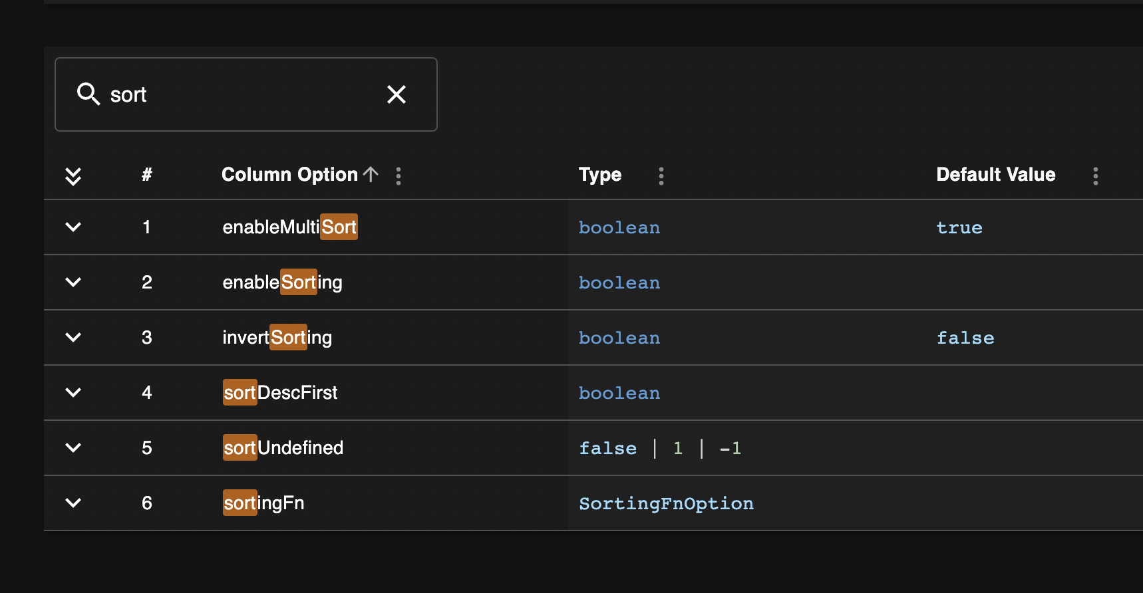Click boolean type in enableMultiSort row
Screen dimensions: 1143x593
(x=619, y=227)
